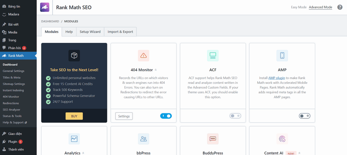
Task: Click the box icon in promo card
Action: click(74, 55)
